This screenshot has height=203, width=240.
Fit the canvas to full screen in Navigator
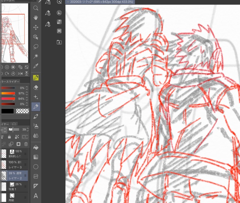pos(26,67)
